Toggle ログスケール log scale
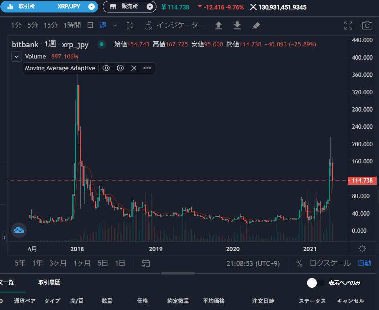 (x=331, y=263)
